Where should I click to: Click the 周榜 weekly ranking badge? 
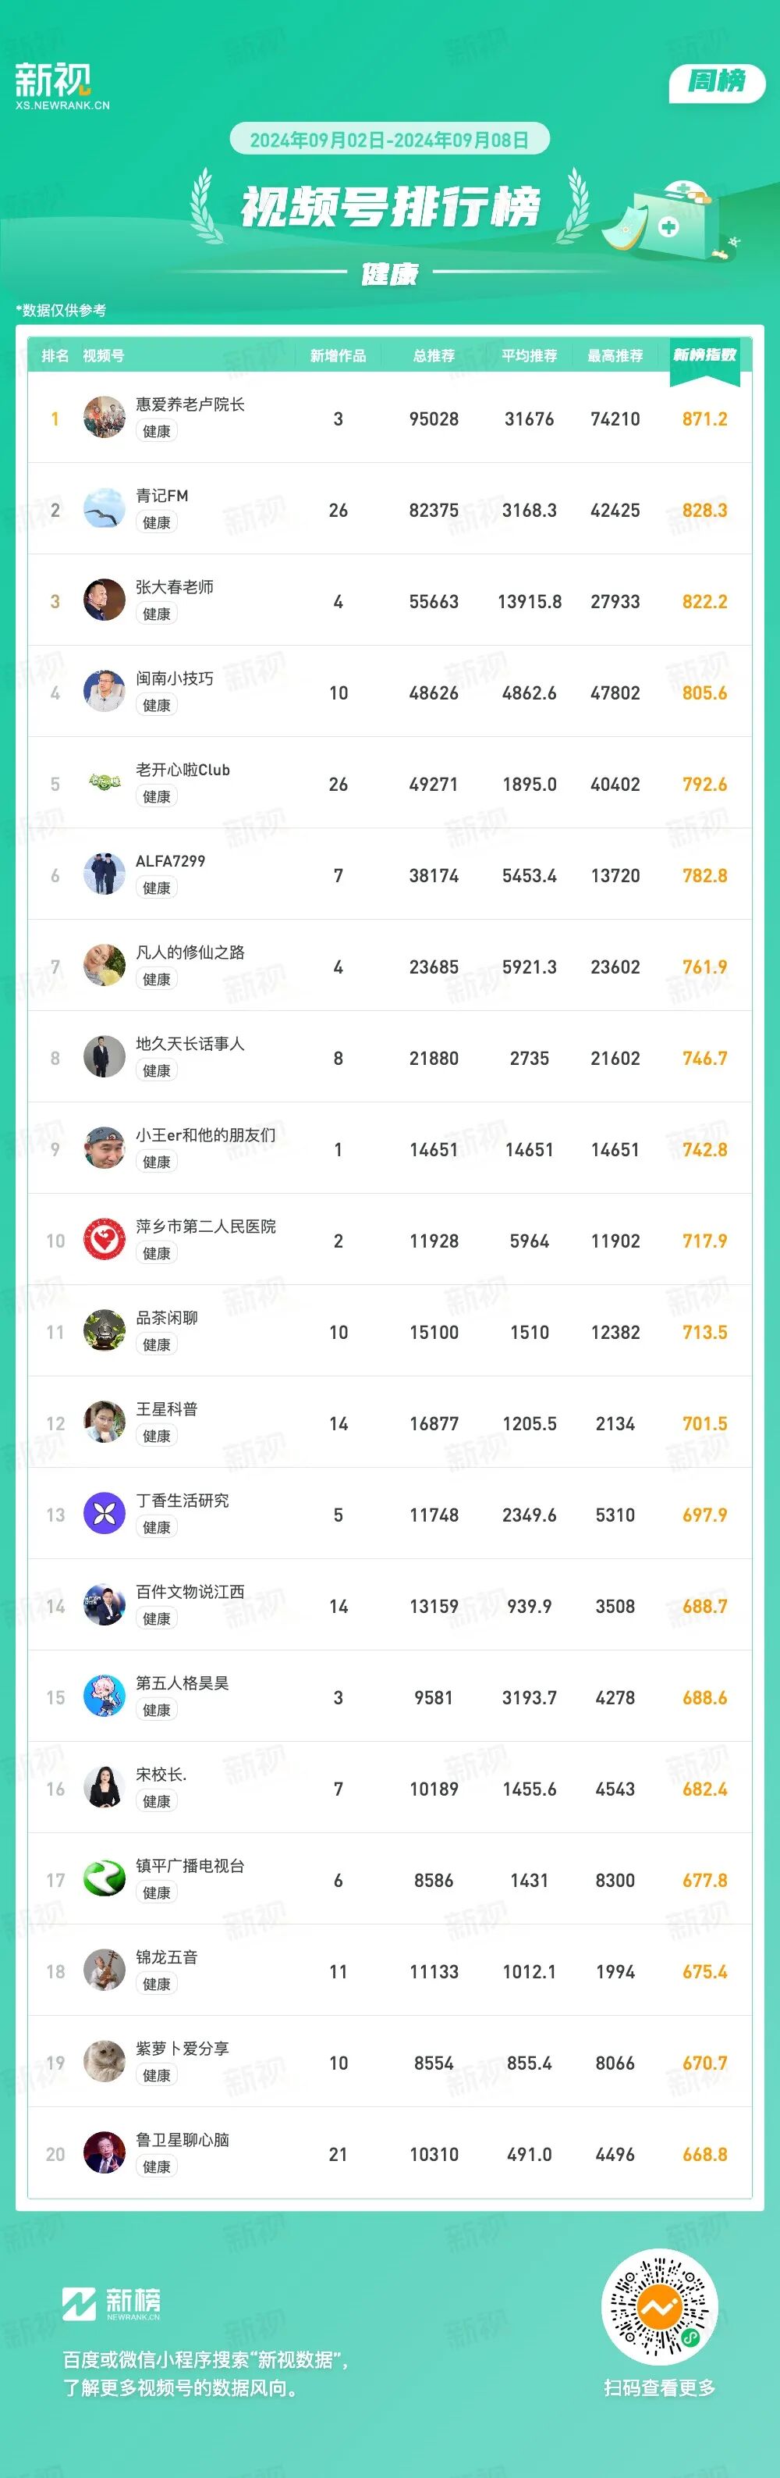715,83
